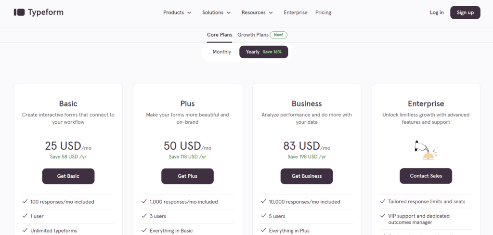This screenshot has width=493, height=235.
Task: Click the green New! badge
Action: (x=279, y=35)
